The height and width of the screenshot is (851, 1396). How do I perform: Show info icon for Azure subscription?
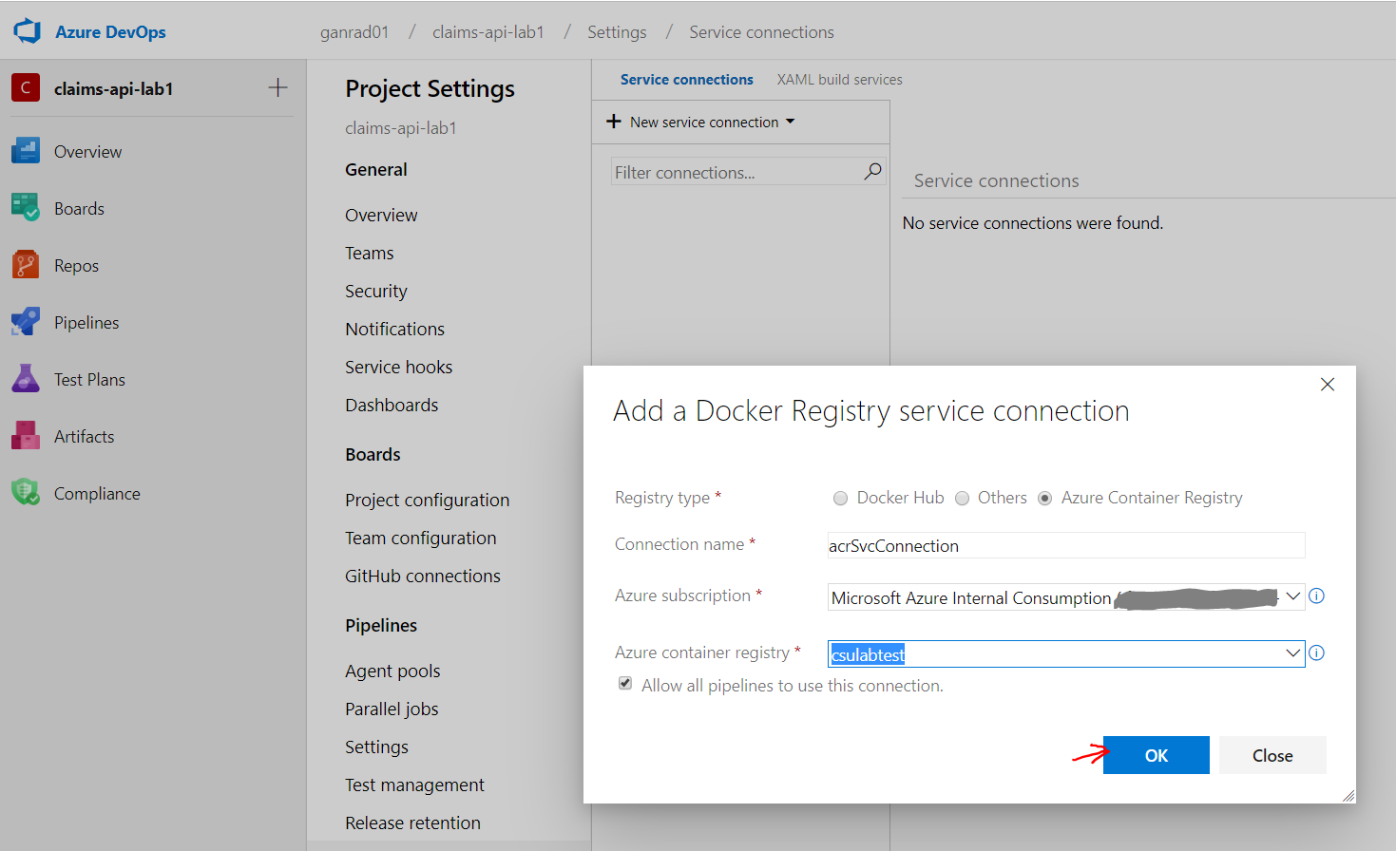[x=1317, y=596]
